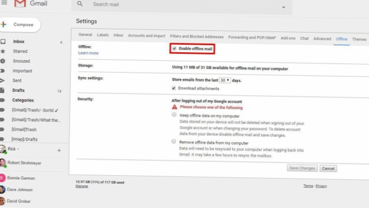Viewport: 369px width, 208px height.
Task: Click into the Search mail field
Action: point(181,5)
